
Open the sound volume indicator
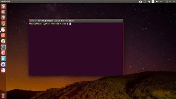pos(157,2)
